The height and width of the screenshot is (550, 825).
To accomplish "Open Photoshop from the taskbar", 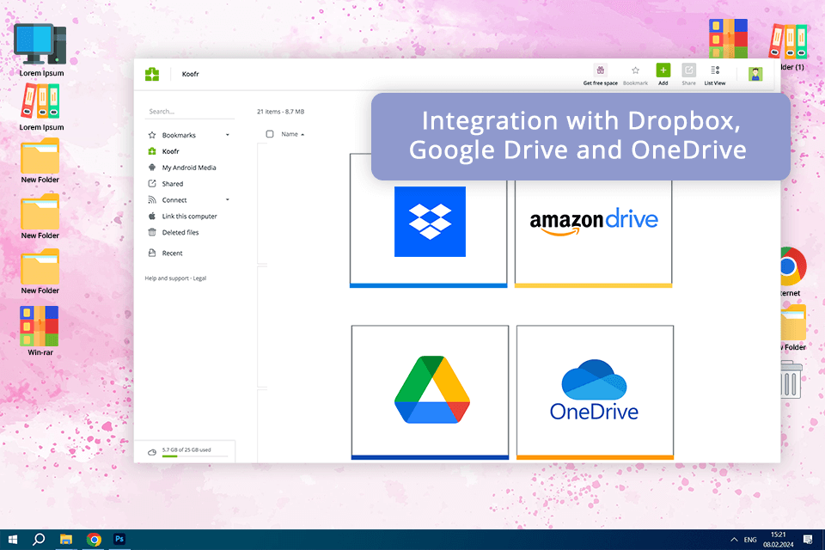I will click(119, 540).
